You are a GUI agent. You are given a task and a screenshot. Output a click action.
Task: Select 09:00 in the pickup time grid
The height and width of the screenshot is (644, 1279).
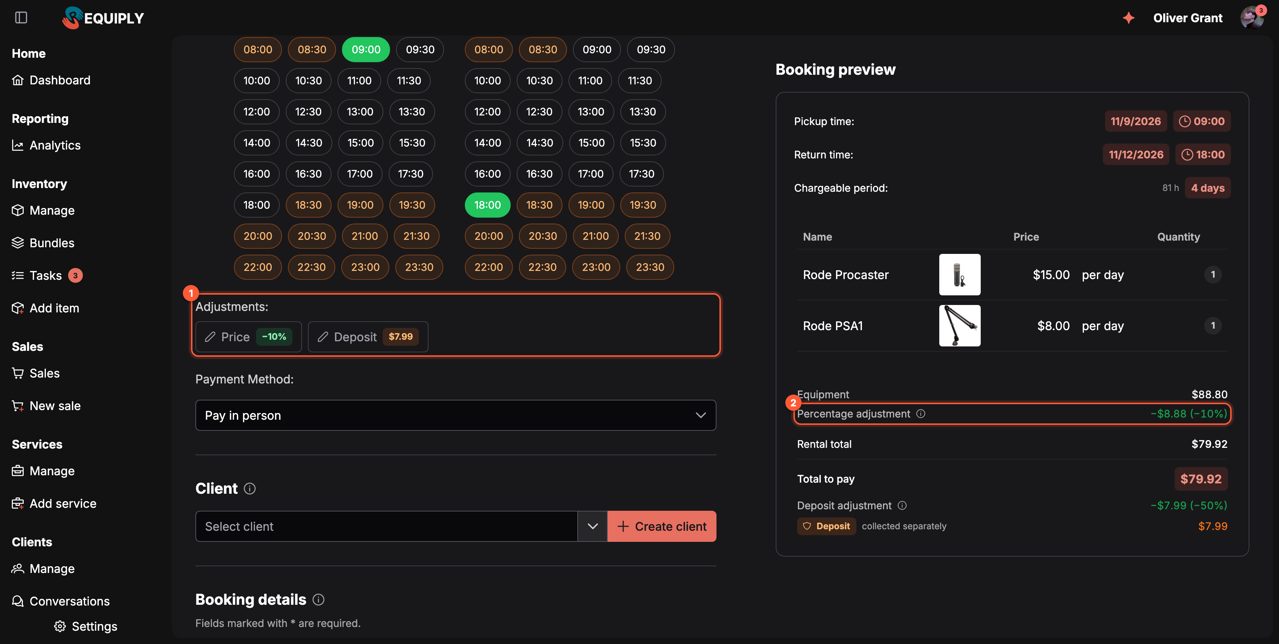click(366, 50)
